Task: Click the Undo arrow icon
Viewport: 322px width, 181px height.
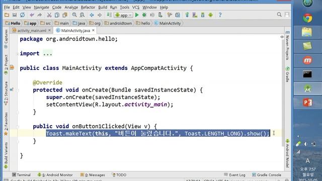Action: click(x=32, y=15)
